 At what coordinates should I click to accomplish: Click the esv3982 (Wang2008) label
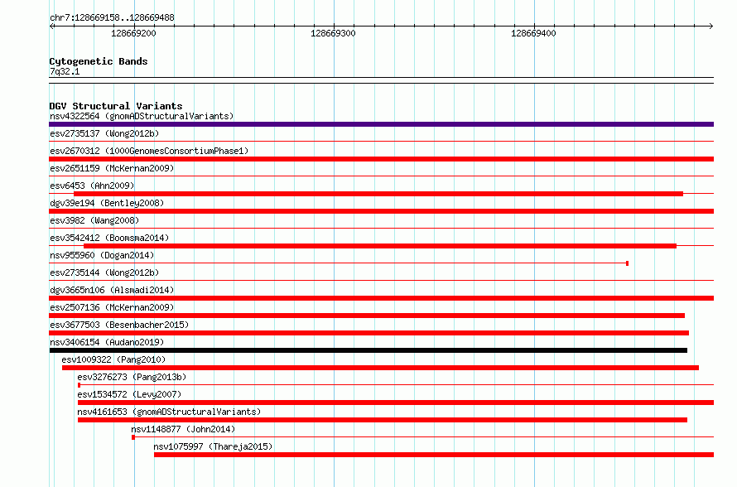pos(94,220)
